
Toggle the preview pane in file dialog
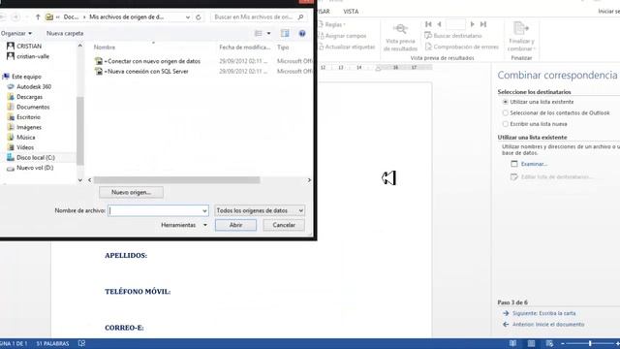click(x=285, y=33)
